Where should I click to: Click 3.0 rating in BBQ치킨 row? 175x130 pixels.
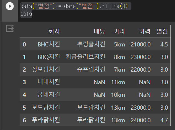164,57
